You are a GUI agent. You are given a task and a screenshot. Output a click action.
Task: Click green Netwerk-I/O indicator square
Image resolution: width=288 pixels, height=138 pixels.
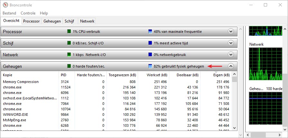tap(69, 55)
